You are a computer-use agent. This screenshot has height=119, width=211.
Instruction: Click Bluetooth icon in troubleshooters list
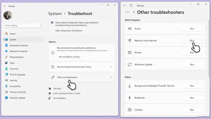pyautogui.click(x=130, y=98)
